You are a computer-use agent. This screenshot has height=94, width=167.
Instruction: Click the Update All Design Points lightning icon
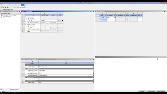click(x=2, y=9)
